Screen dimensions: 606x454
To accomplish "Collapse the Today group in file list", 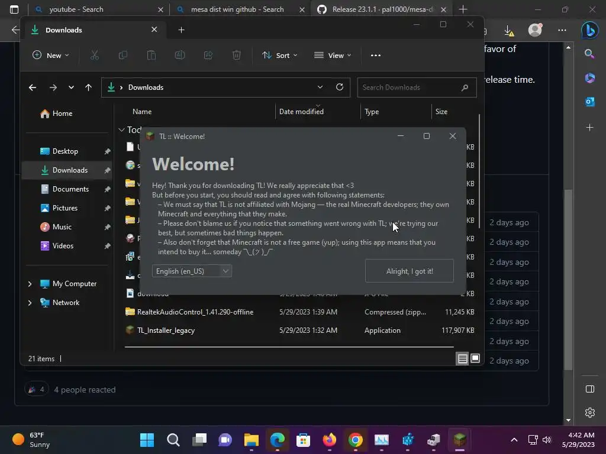I will pos(121,129).
